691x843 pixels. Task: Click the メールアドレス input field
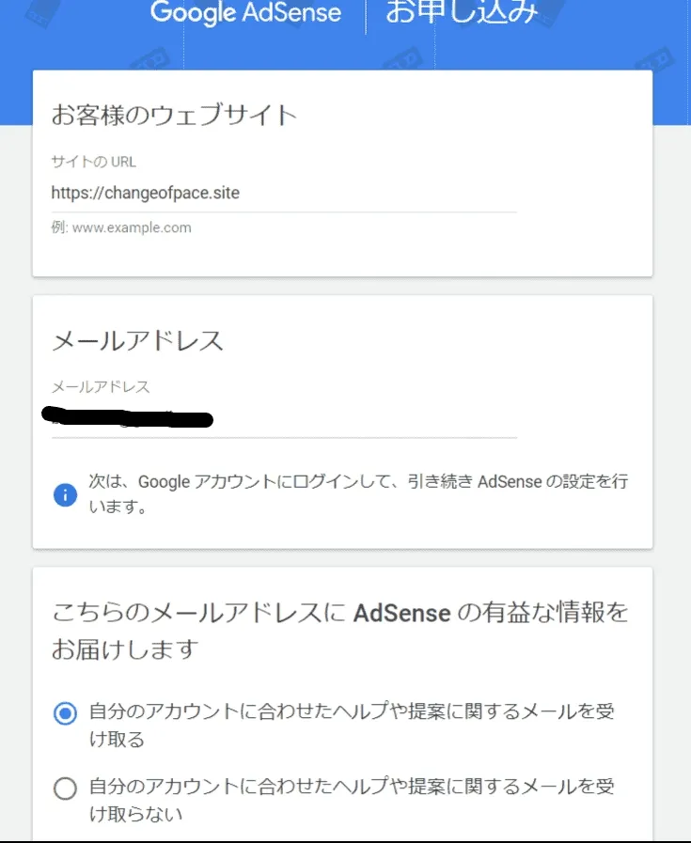[x=282, y=416]
